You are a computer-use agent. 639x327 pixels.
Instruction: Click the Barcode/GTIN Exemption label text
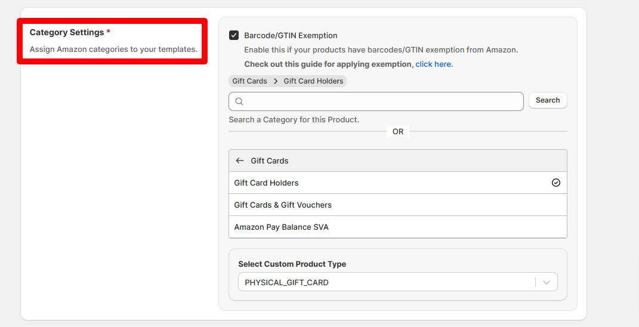coord(291,35)
